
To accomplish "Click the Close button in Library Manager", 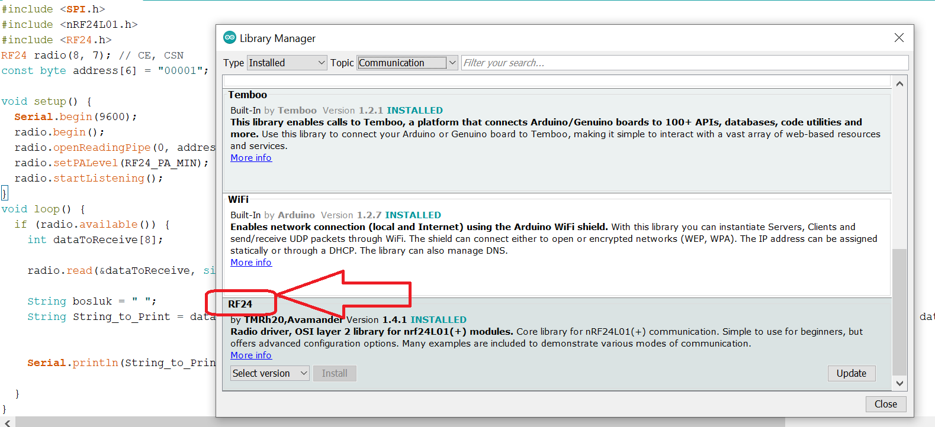I will [x=885, y=404].
